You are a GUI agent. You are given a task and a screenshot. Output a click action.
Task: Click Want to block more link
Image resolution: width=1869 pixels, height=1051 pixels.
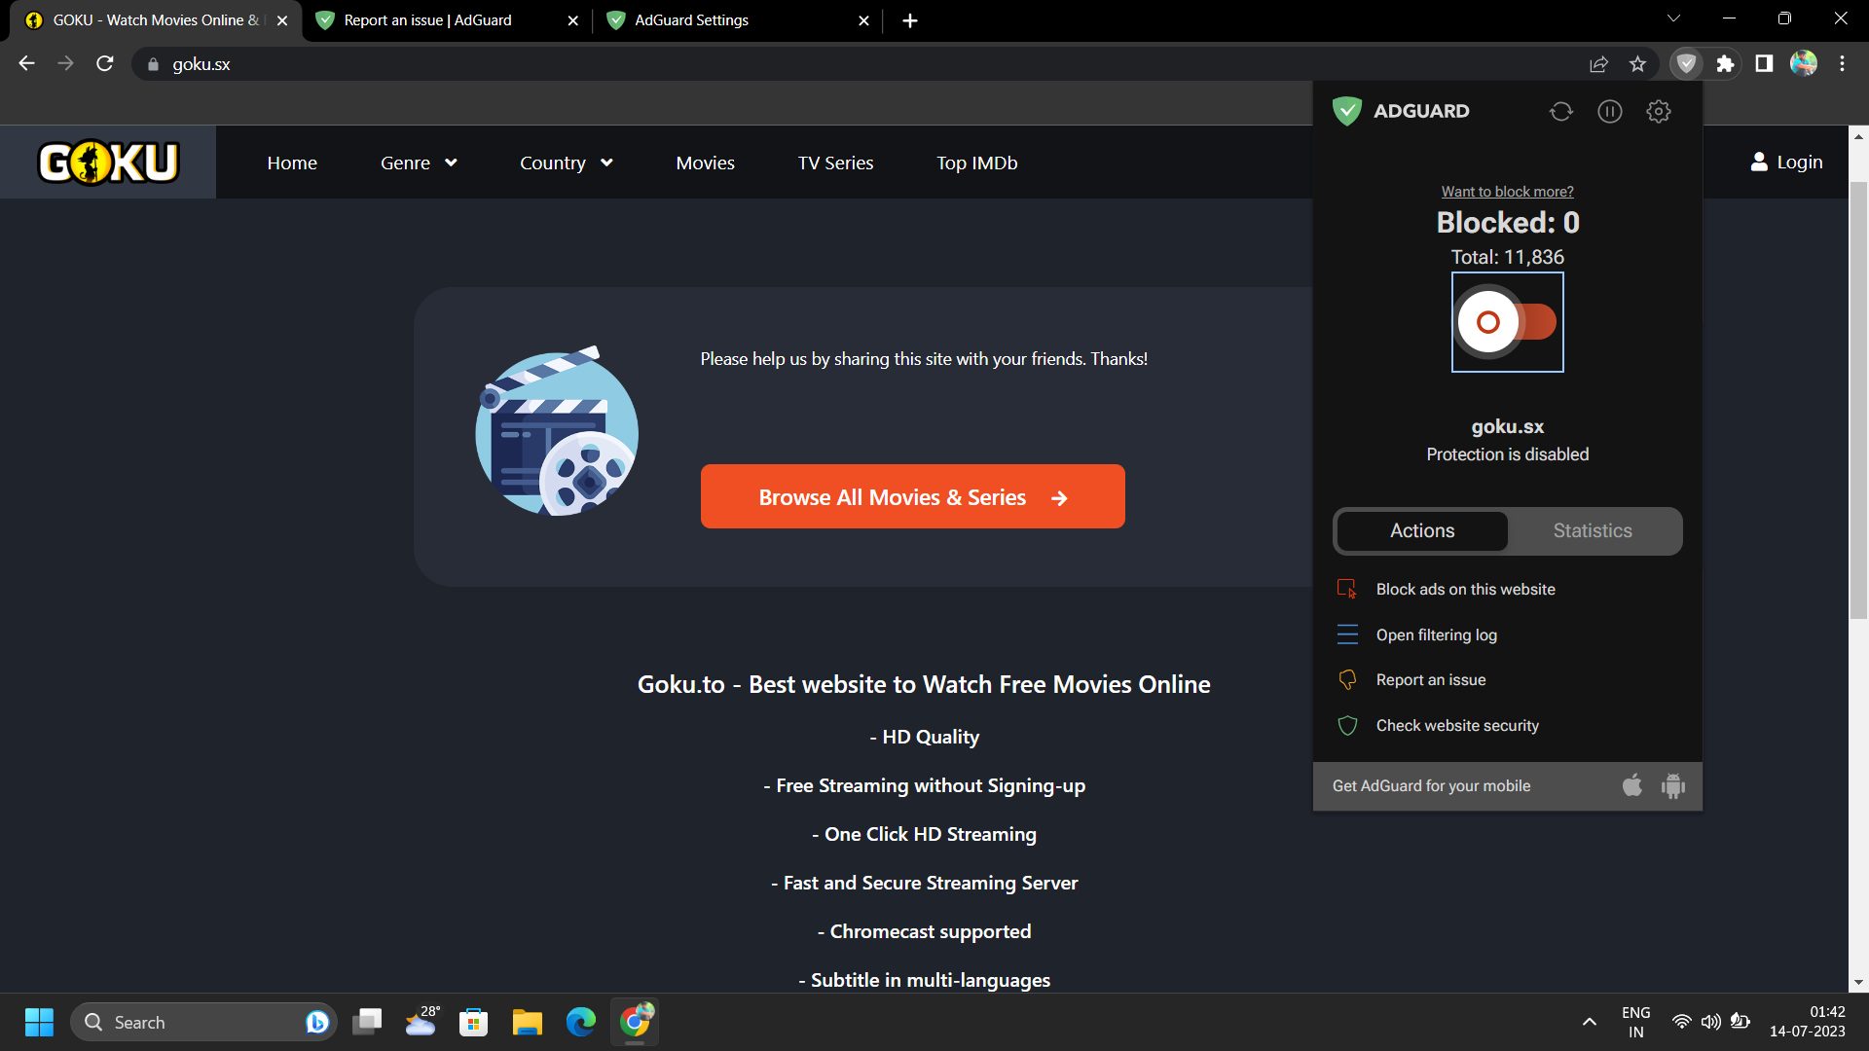[x=1507, y=192]
